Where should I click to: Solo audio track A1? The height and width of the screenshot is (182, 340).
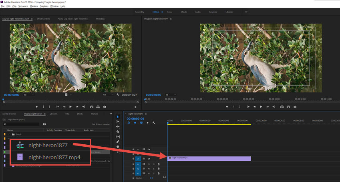point(154,164)
